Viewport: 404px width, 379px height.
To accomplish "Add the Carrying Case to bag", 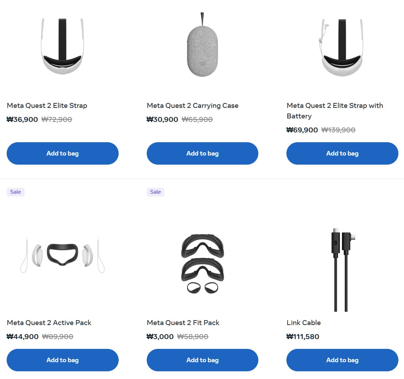I will point(203,153).
